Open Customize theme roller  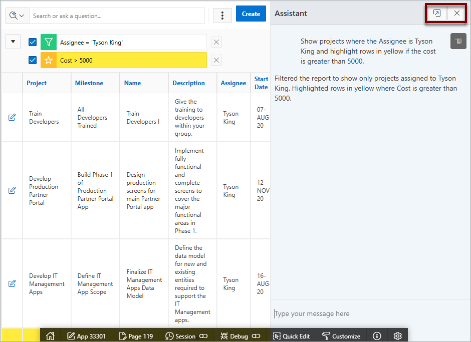pos(341,336)
